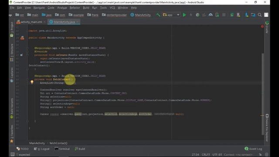
Task: Click the java breadcrumb folder
Action: click(x=47, y=15)
